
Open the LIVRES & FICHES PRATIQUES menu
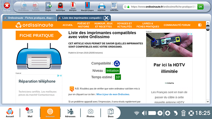[148, 25]
